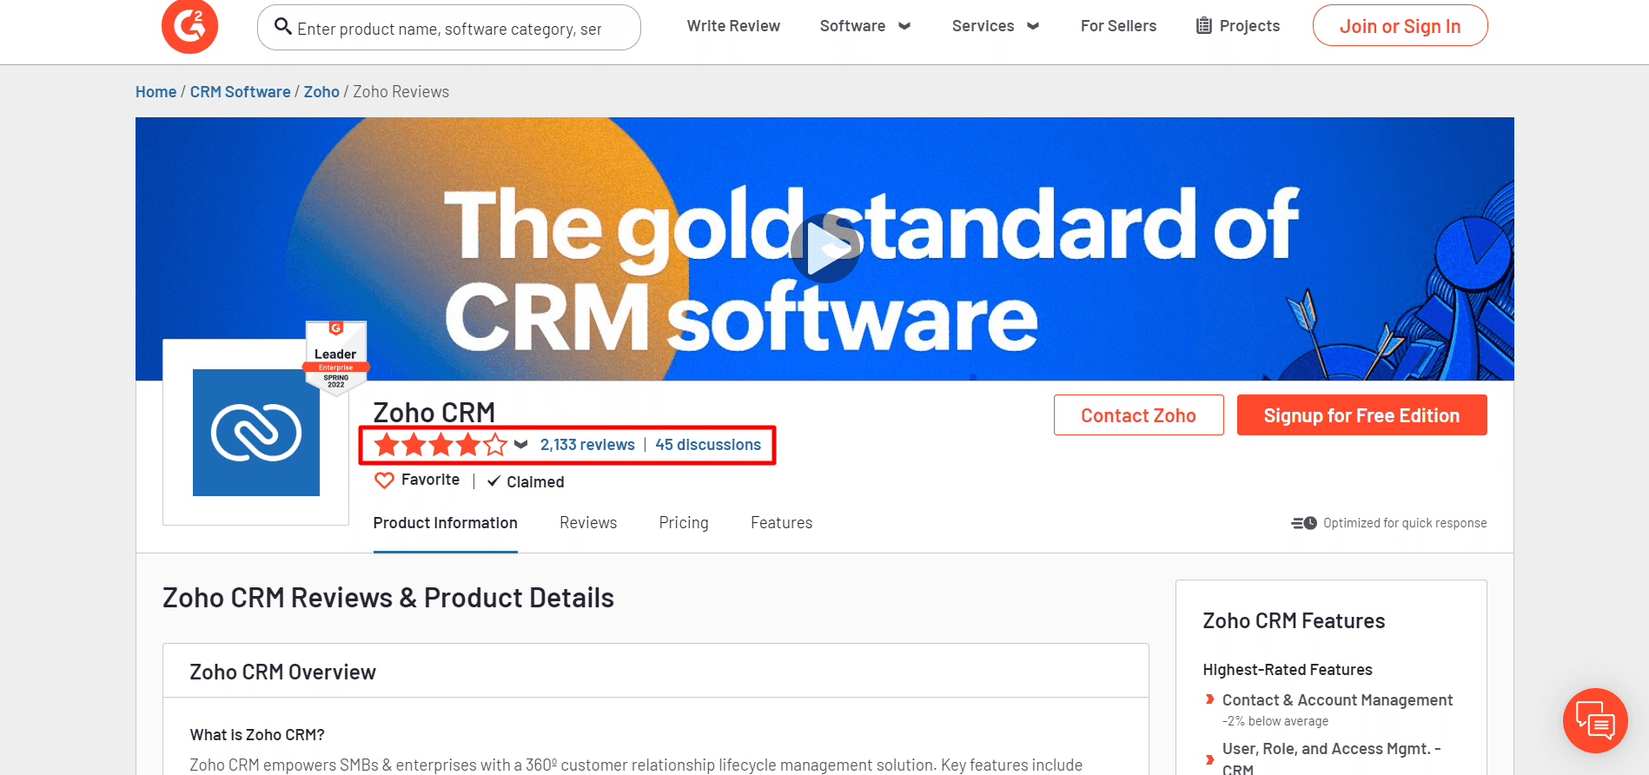Screen dimensions: 1649x775
Task: Go to Home breadcrumb link
Action: tap(156, 92)
